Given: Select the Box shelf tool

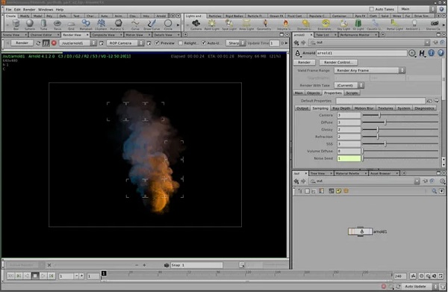Looking at the screenshot, I should 16,25.
